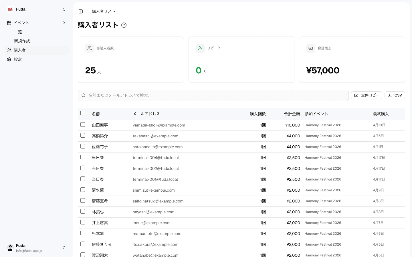Click the people icon on 総購入者数 card
This screenshot has height=257, width=412.
[x=90, y=48]
